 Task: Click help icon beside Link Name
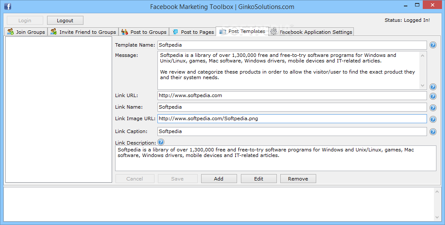click(433, 108)
